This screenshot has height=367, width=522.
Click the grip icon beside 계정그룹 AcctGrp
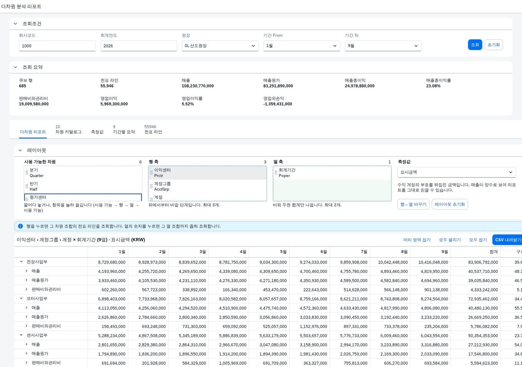pos(151,186)
